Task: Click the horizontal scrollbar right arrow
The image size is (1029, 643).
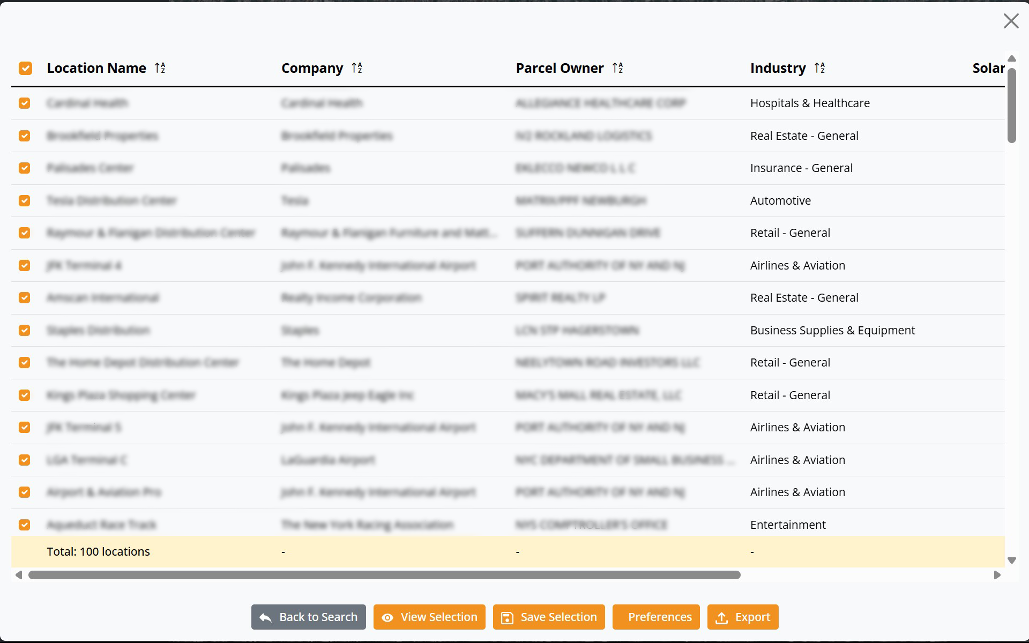Action: pyautogui.click(x=997, y=575)
